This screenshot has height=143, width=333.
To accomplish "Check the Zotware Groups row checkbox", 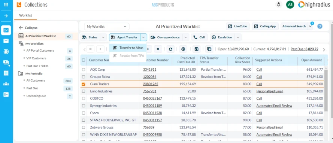I will 84,127.
